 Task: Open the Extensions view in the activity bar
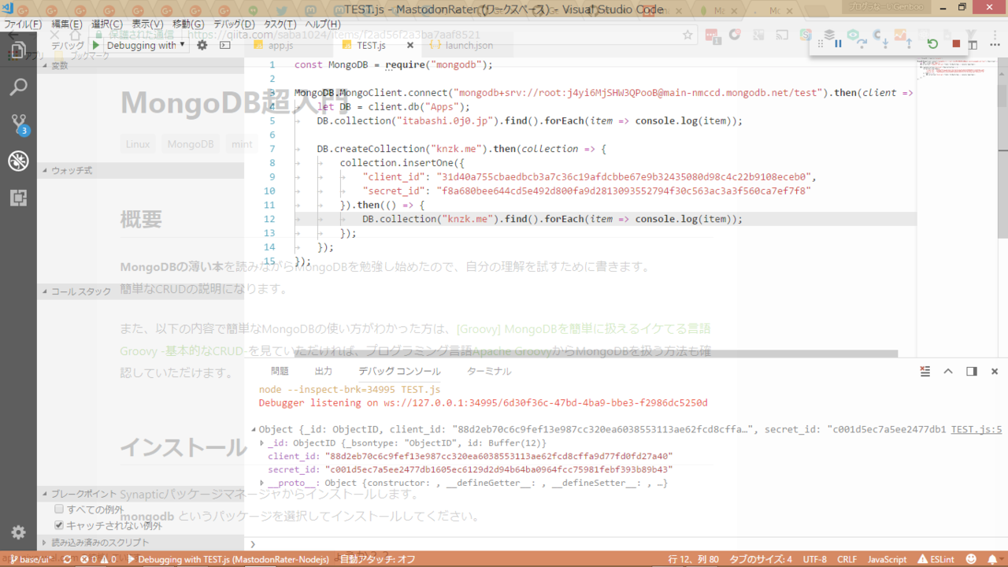pyautogui.click(x=18, y=198)
